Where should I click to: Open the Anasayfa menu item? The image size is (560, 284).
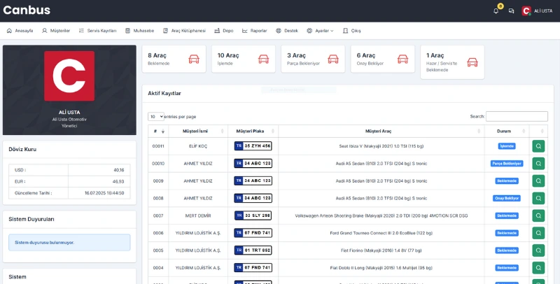20,31
